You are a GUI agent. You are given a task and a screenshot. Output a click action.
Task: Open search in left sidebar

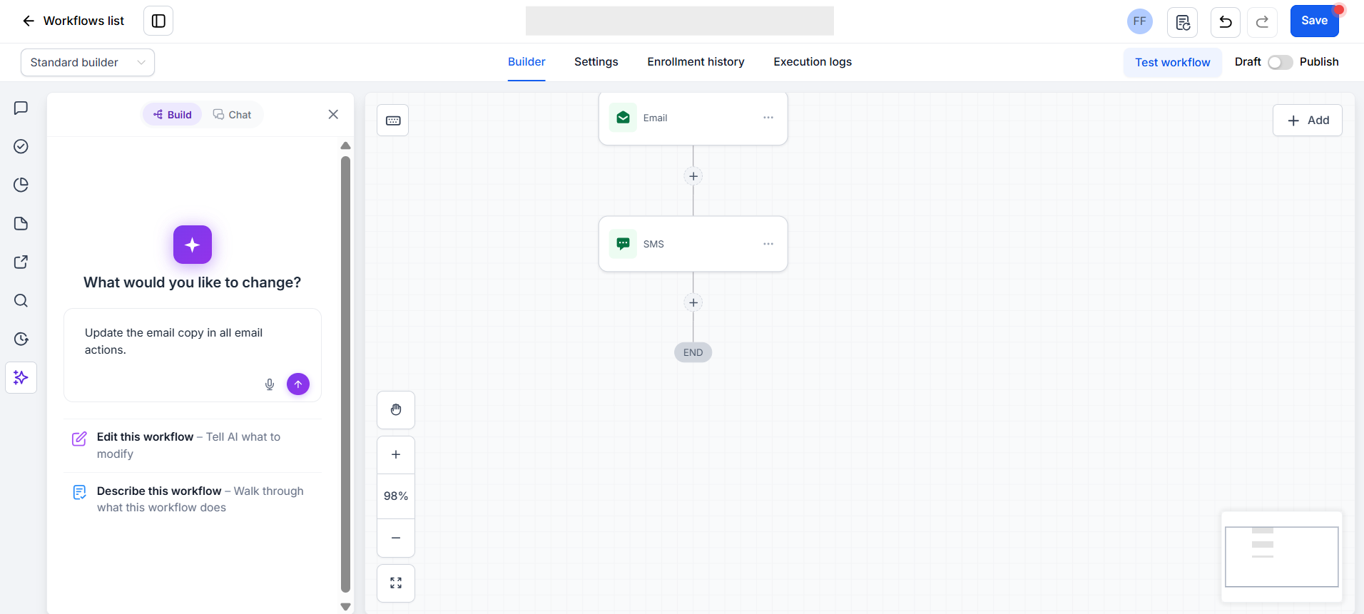pos(21,300)
